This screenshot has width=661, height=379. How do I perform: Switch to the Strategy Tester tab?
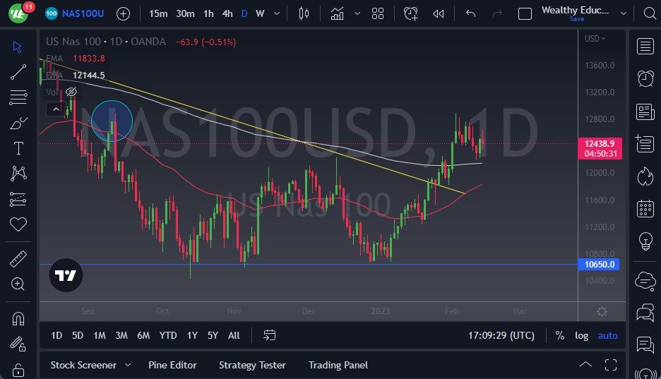[x=252, y=365]
